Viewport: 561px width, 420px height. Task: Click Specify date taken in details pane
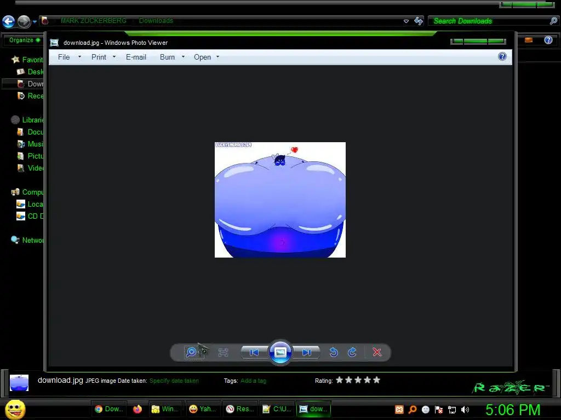click(x=174, y=381)
